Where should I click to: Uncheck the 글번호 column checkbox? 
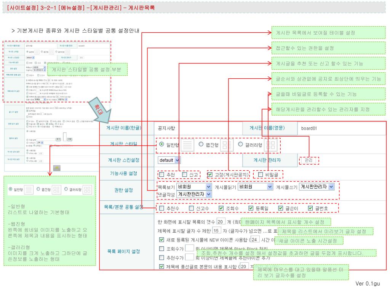click(310, 208)
